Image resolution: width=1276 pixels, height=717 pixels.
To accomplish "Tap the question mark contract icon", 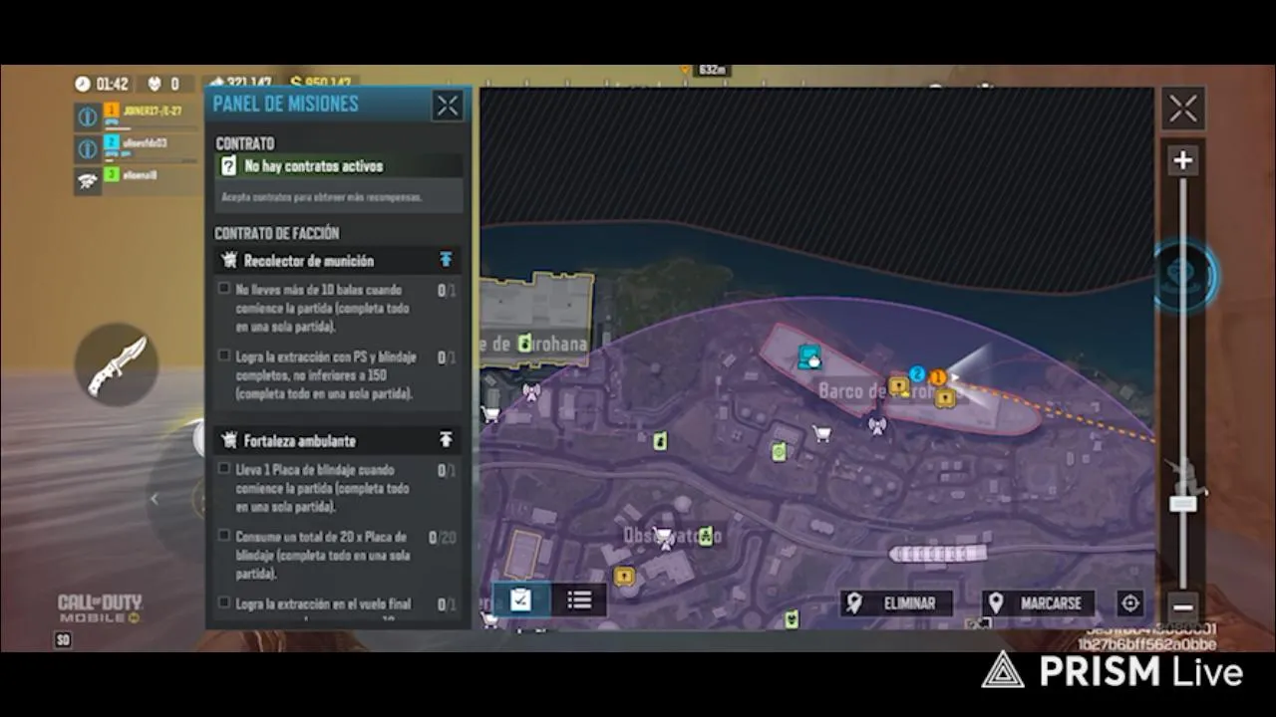I will pos(228,166).
